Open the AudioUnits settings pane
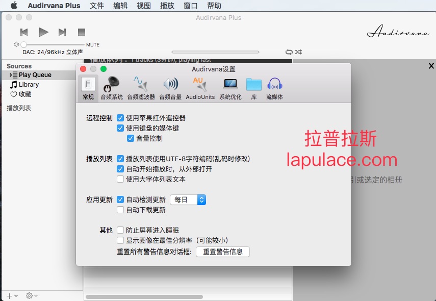Viewport: 436px width, 301px height. click(200, 88)
